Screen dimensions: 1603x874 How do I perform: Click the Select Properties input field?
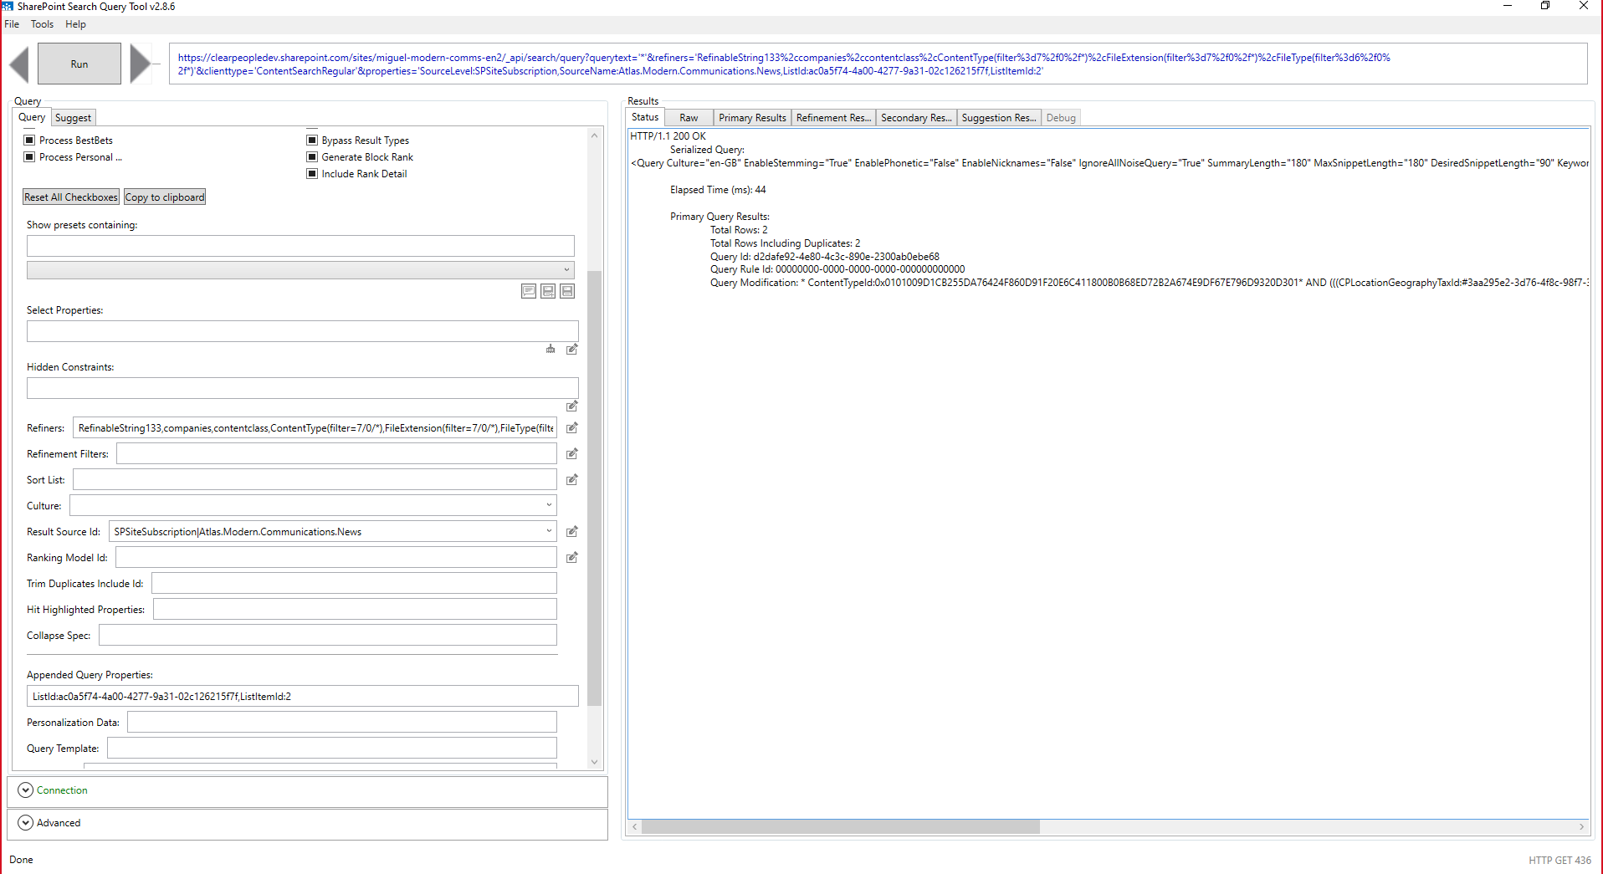coord(303,331)
